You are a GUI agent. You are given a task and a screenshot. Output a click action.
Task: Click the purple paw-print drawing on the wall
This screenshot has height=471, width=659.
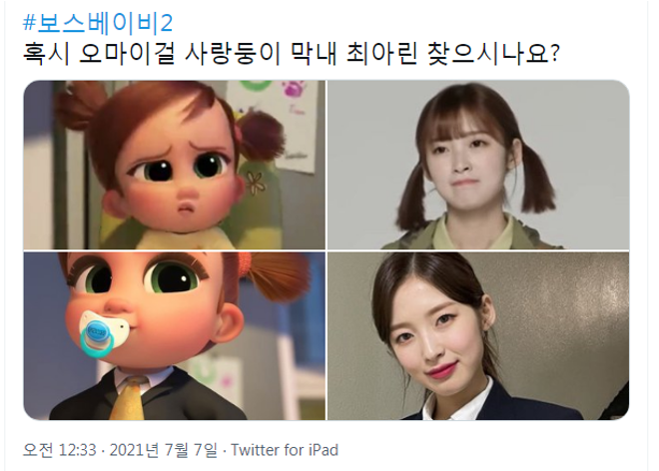pyautogui.click(x=295, y=89)
